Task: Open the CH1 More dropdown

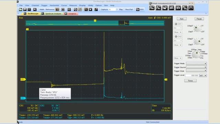Action: [178, 32]
